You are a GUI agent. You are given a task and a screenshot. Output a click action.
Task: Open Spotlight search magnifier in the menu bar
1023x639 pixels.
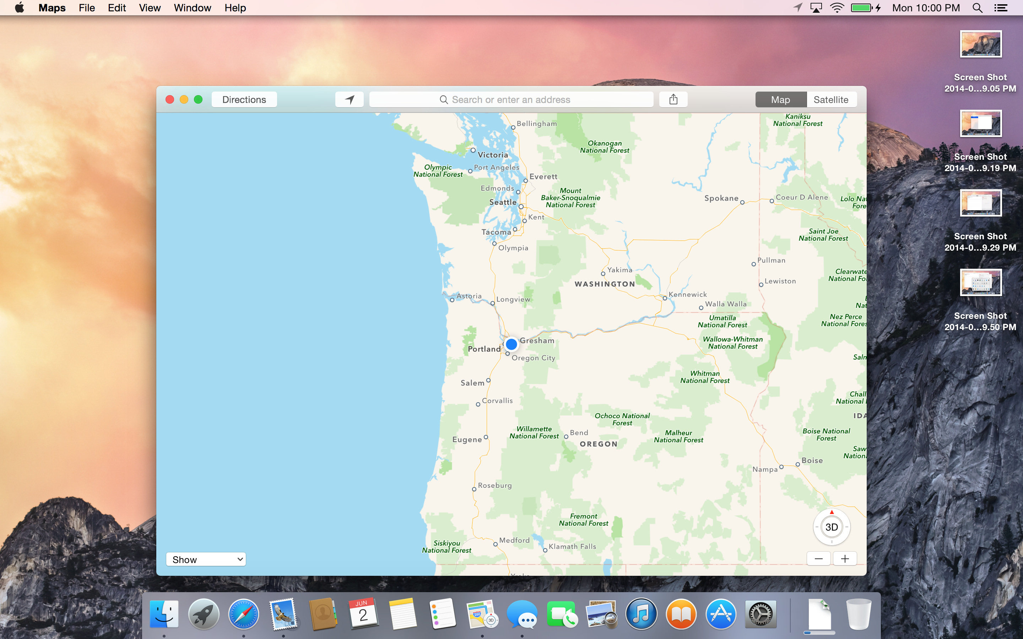[x=977, y=7]
